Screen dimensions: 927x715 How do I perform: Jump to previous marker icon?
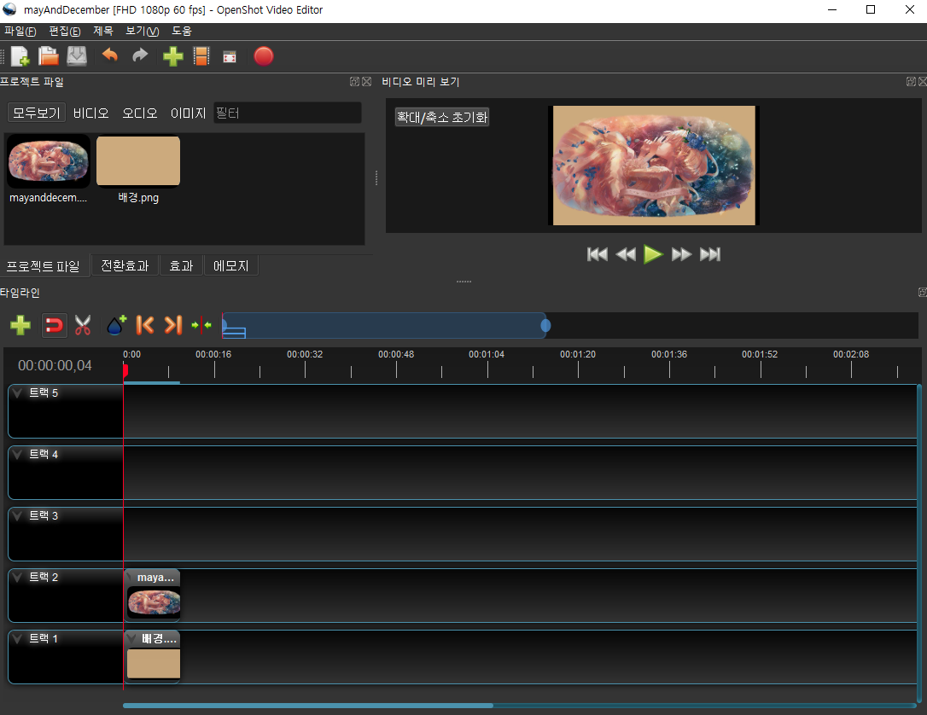point(145,325)
